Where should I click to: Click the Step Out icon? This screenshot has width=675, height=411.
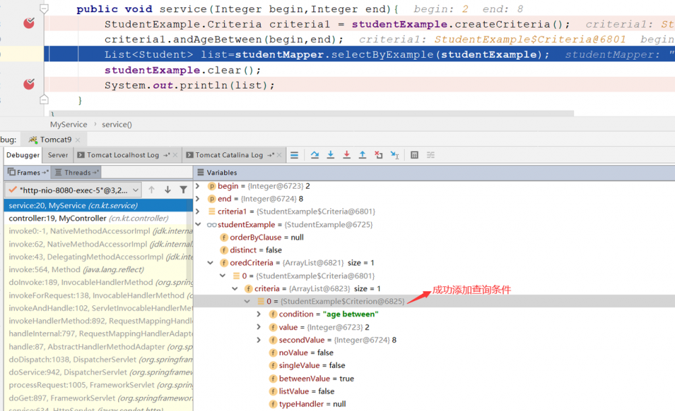click(362, 155)
